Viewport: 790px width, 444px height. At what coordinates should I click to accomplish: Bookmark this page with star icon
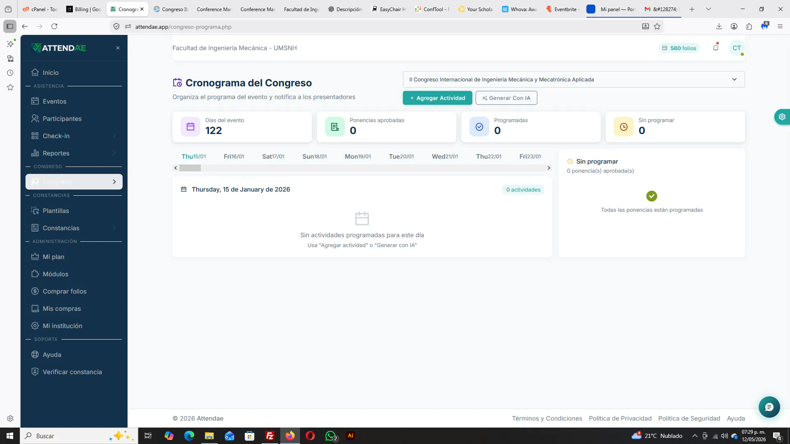(x=657, y=26)
